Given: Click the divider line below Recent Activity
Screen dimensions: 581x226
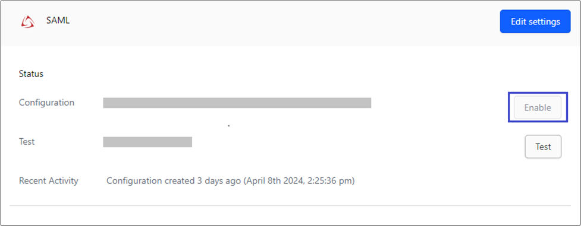Looking at the screenshot, I should pos(290,205).
